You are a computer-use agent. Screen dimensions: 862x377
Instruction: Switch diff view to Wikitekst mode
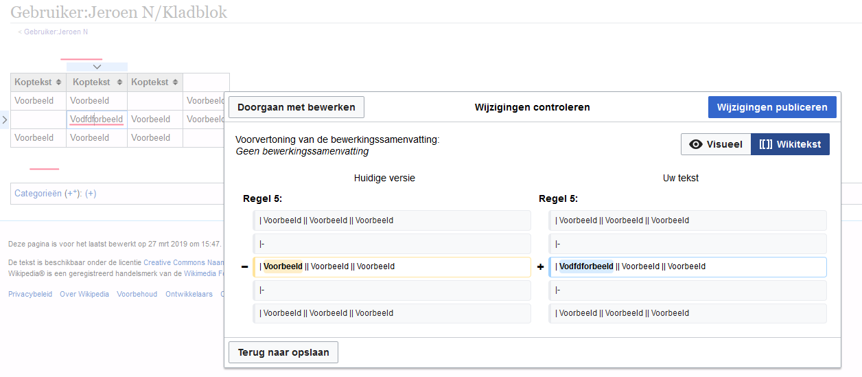click(791, 144)
